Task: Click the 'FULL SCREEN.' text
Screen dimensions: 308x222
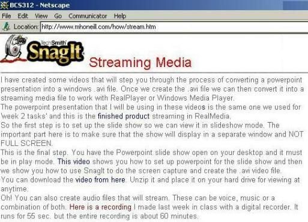Action: click(x=26, y=144)
